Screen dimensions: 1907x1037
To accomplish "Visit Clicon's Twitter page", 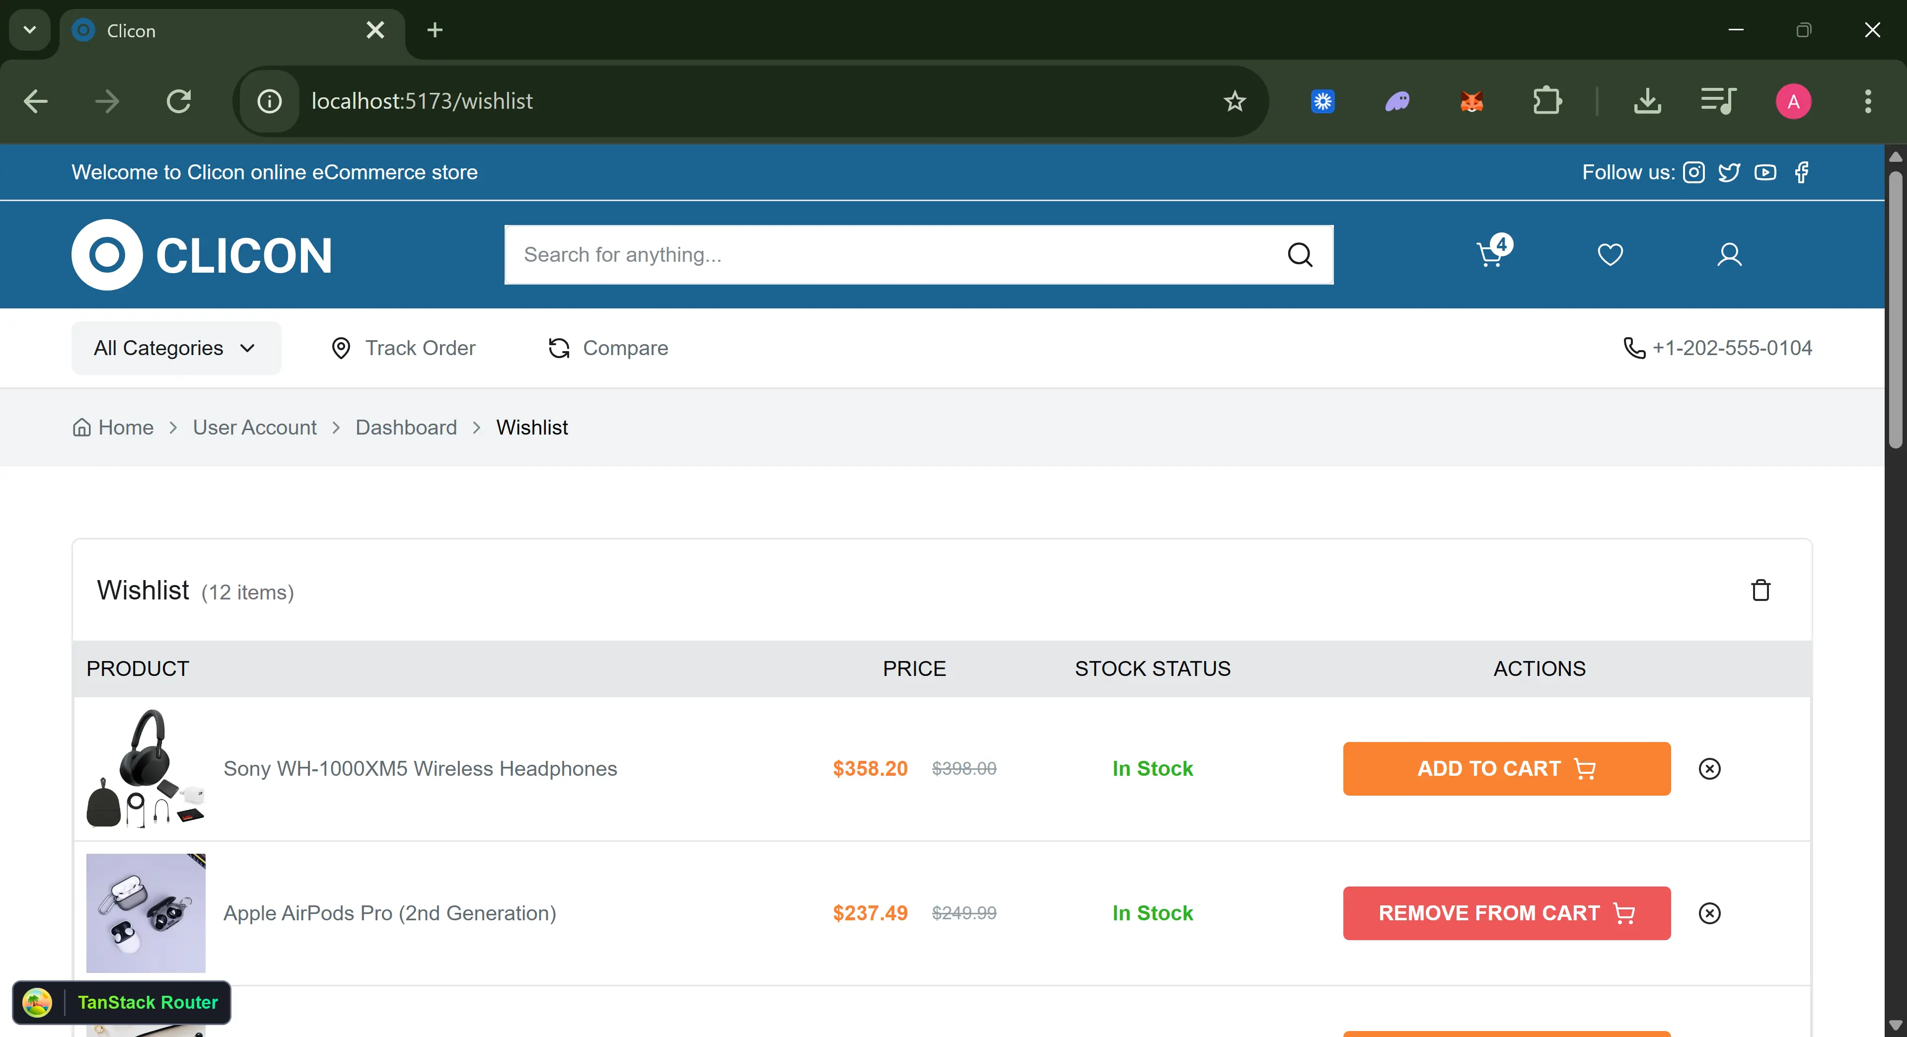I will [1729, 172].
